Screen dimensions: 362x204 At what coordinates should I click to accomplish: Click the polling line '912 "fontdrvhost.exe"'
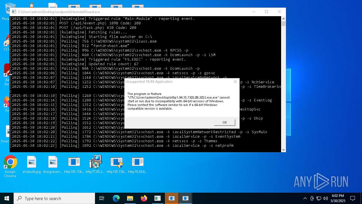(70, 46)
